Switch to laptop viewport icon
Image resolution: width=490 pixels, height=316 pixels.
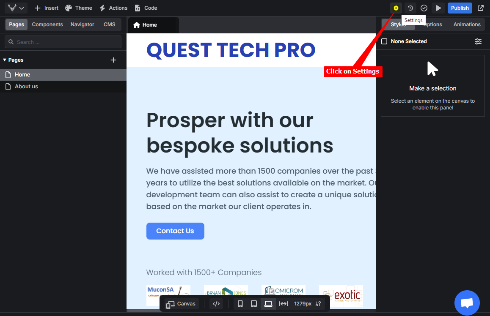pyautogui.click(x=268, y=303)
